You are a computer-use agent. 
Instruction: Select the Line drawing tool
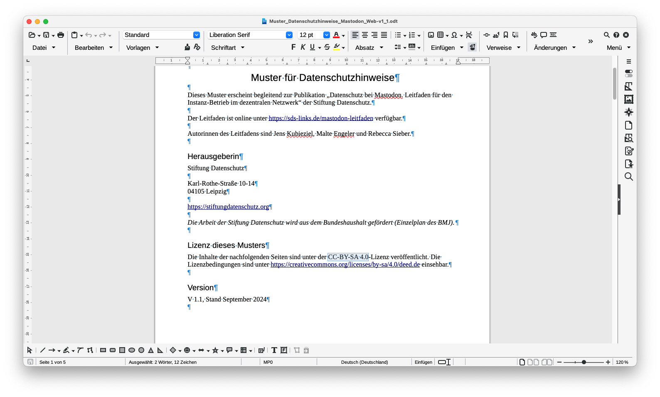[42, 350]
